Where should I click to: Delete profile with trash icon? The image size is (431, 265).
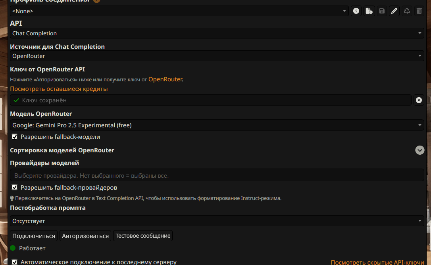pyautogui.click(x=419, y=11)
